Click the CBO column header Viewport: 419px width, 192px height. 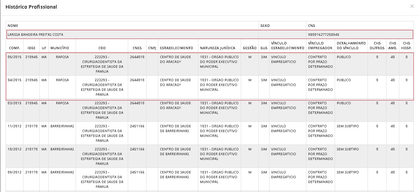coord(102,48)
